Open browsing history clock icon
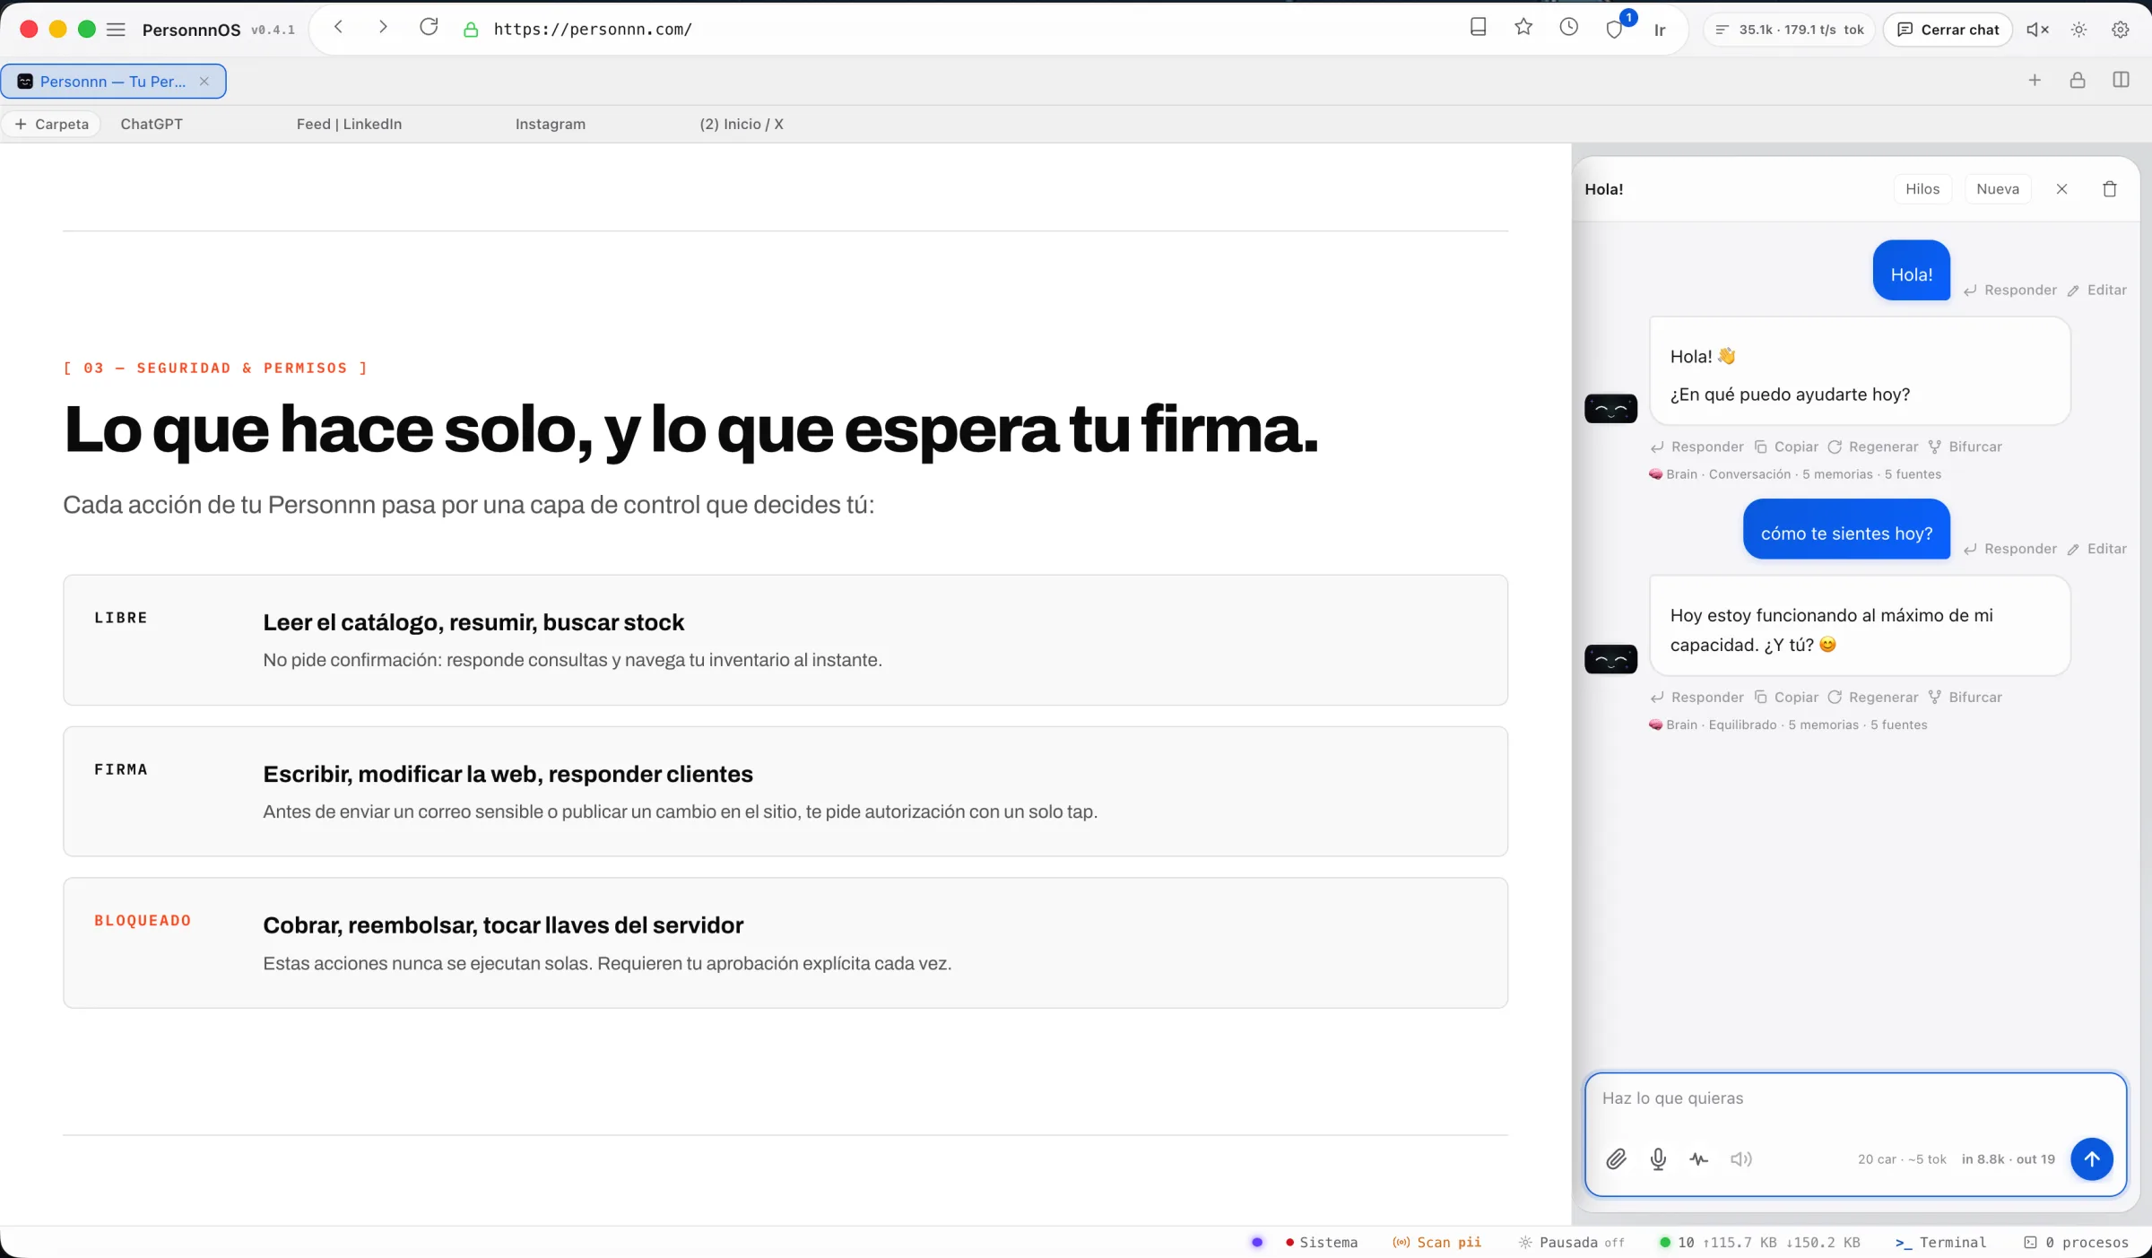The width and height of the screenshot is (2152, 1258). click(x=1569, y=28)
